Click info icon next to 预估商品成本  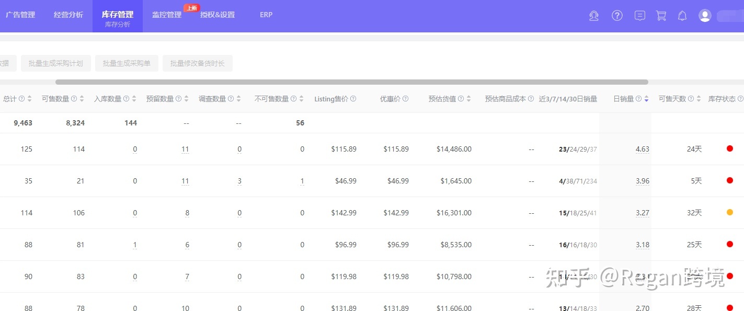(531, 99)
